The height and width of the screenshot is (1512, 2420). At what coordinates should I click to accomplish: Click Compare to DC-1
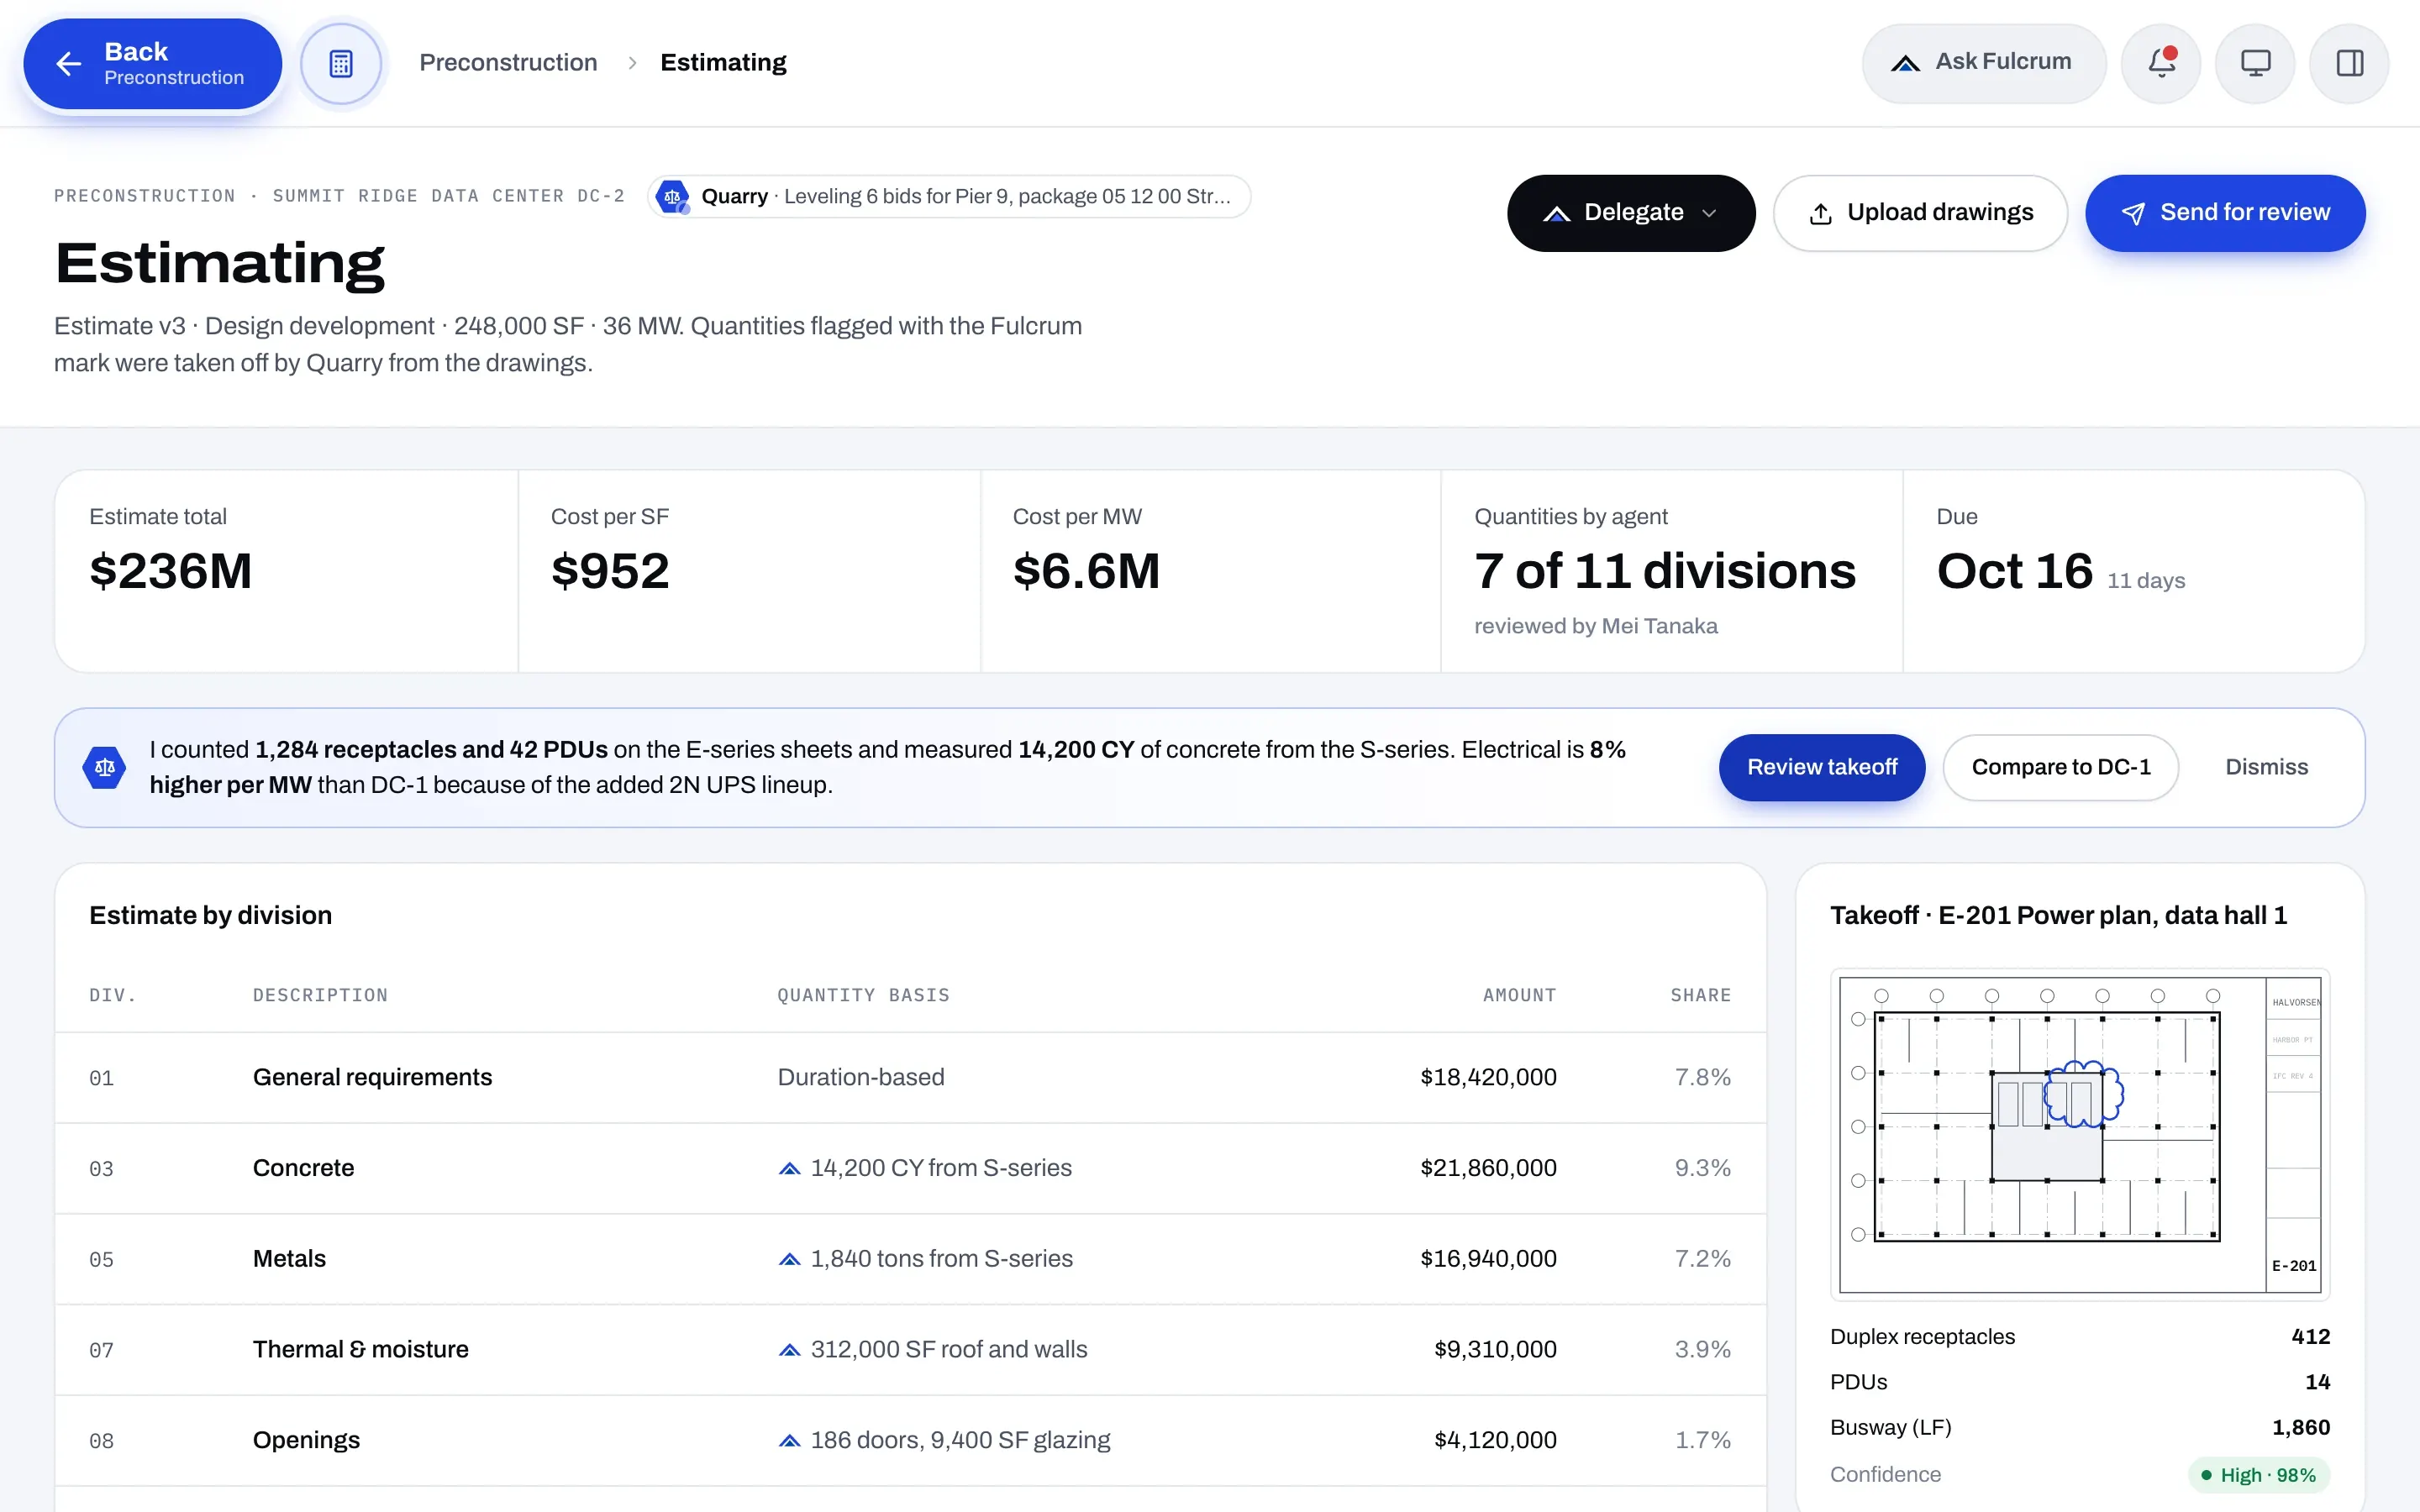click(2061, 767)
